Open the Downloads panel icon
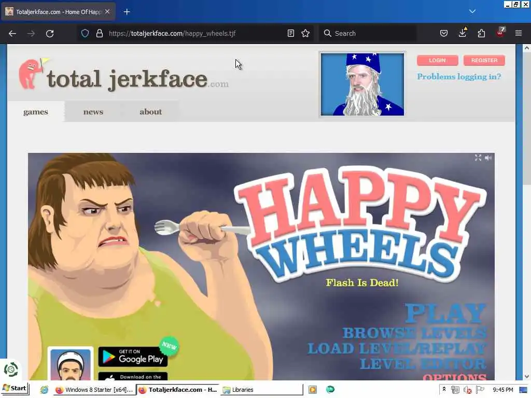The image size is (531, 398). tap(463, 33)
